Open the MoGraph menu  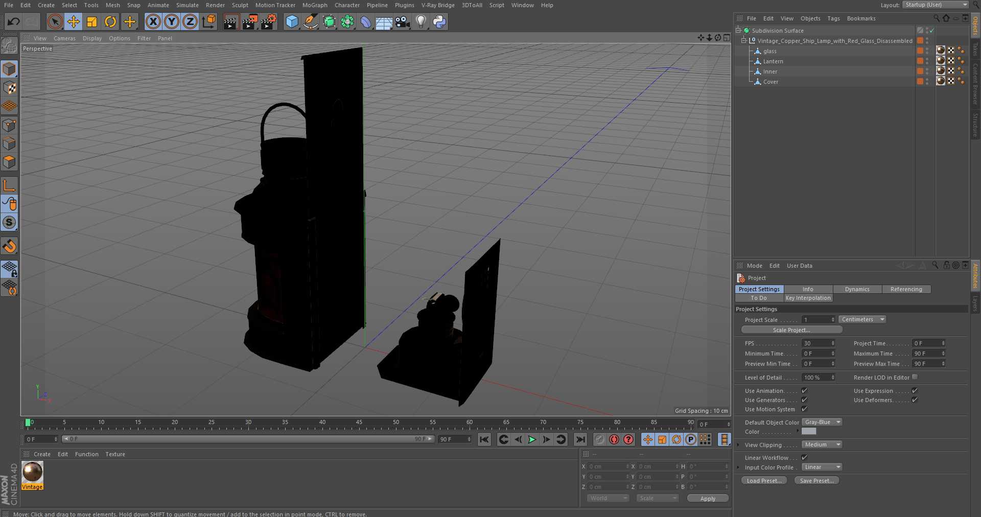tap(315, 5)
